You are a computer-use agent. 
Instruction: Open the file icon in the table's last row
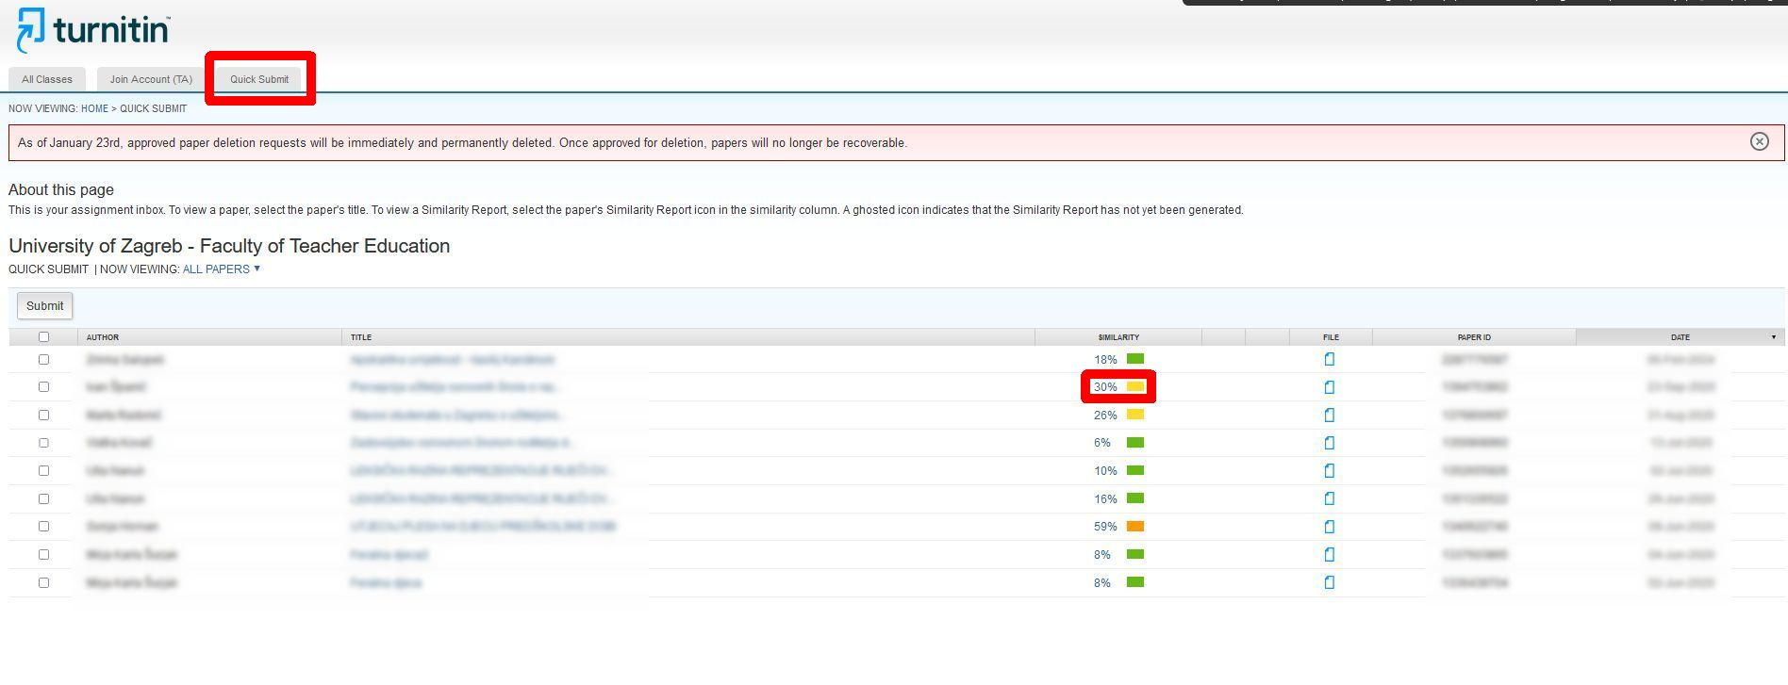point(1329,582)
